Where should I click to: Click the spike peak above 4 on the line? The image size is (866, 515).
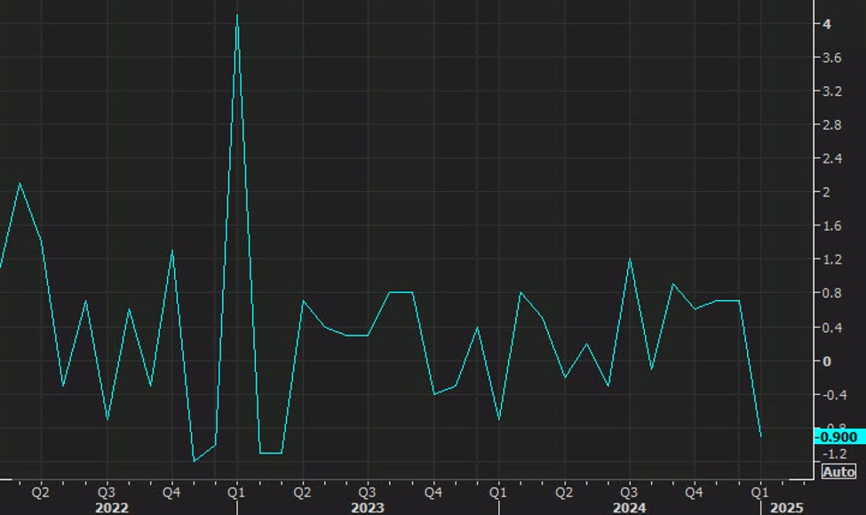[x=236, y=15]
